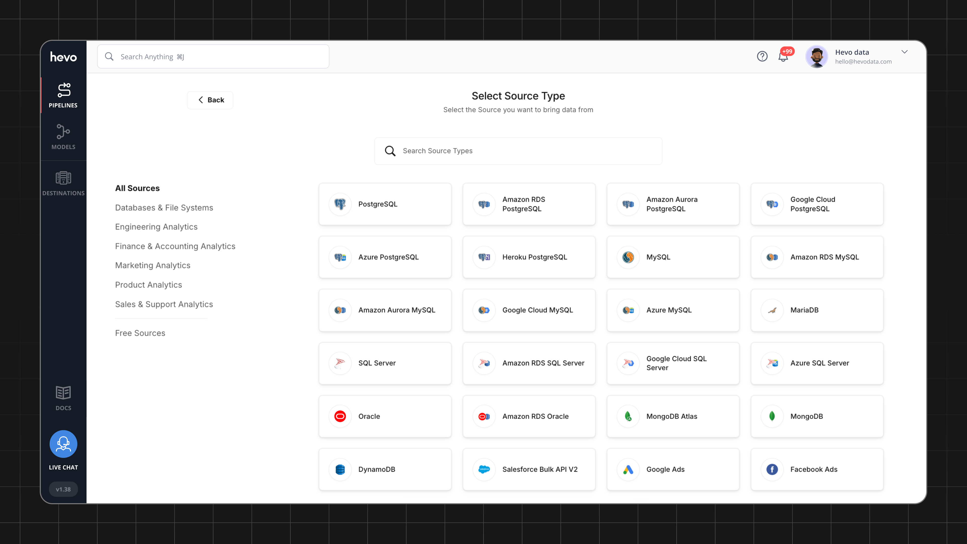The height and width of the screenshot is (544, 967).
Task: Open the Pipelines section in sidebar
Action: 63,95
